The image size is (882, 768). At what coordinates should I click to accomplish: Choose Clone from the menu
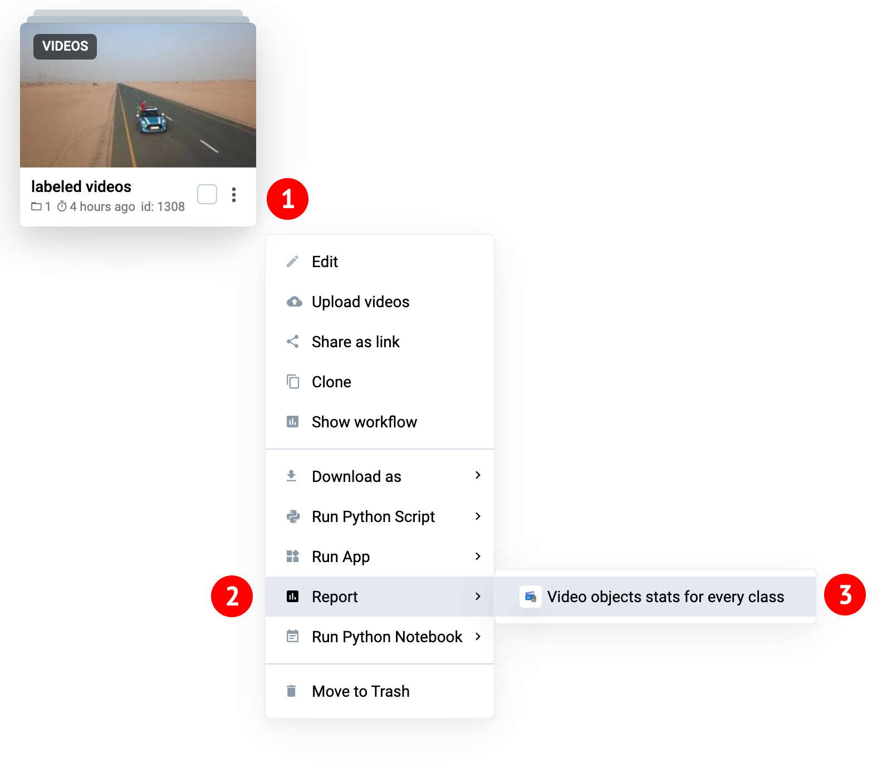[380, 382]
